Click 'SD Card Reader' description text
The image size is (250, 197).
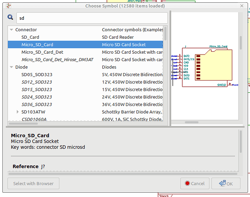pyautogui.click(x=118, y=37)
